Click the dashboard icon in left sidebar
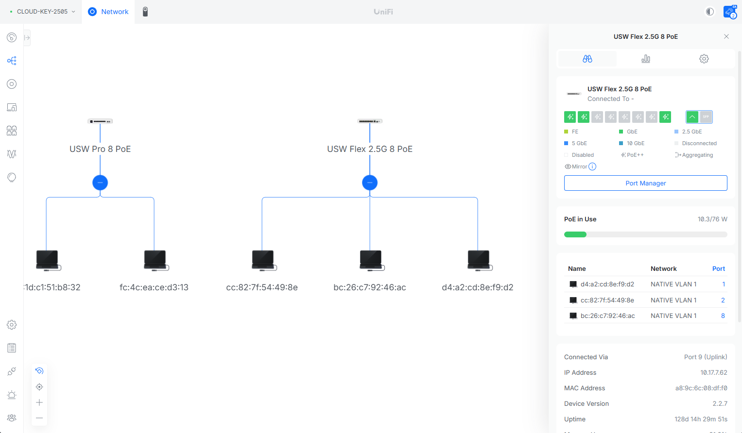Screen dimensions: 742x433 point(12,37)
